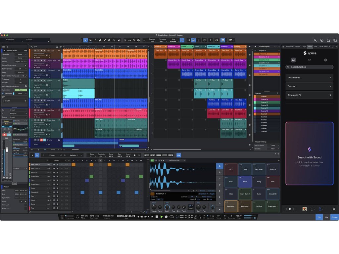Adjust the Impact channel volume fader

7,150
